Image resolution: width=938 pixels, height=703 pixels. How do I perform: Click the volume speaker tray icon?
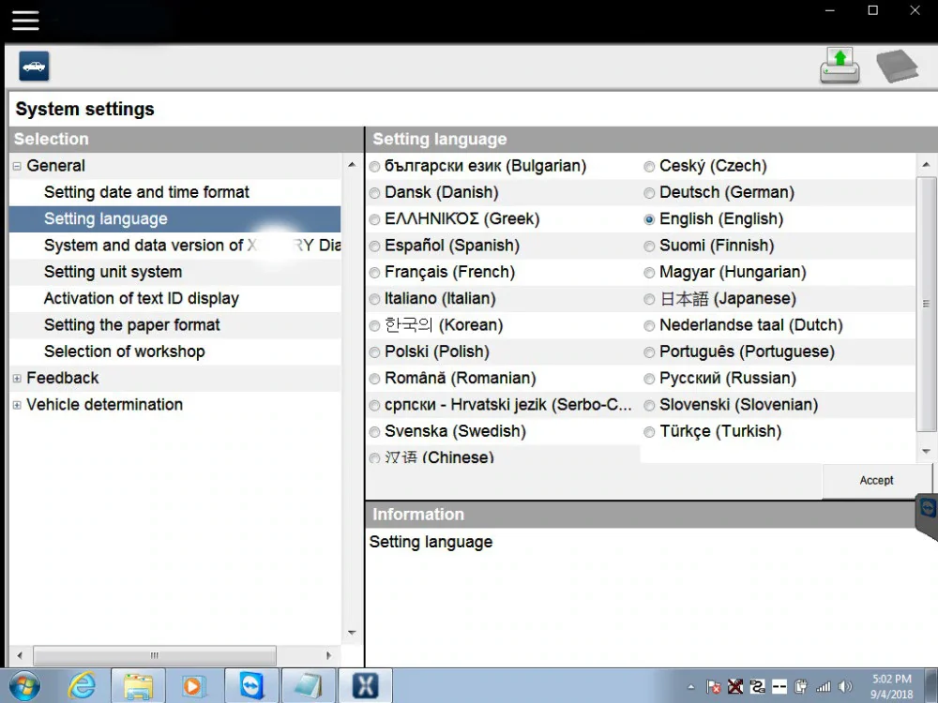pyautogui.click(x=845, y=687)
